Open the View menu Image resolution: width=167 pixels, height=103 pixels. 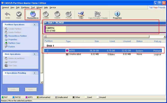click(x=12, y=7)
